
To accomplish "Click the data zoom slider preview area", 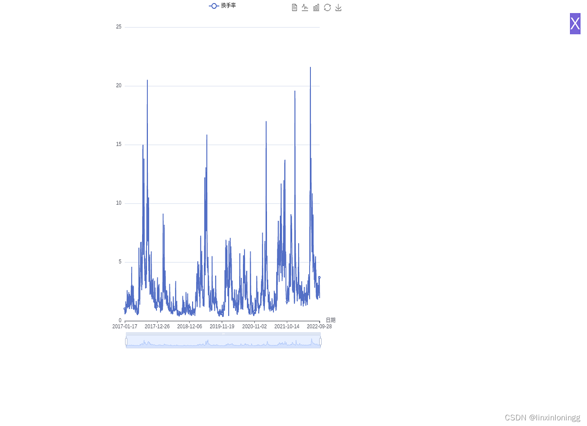I will point(223,341).
